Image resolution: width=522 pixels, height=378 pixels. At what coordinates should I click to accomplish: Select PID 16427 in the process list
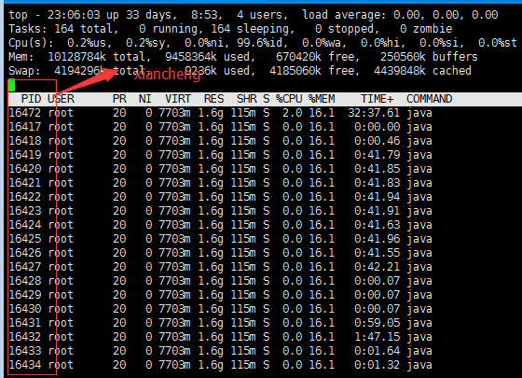25,267
